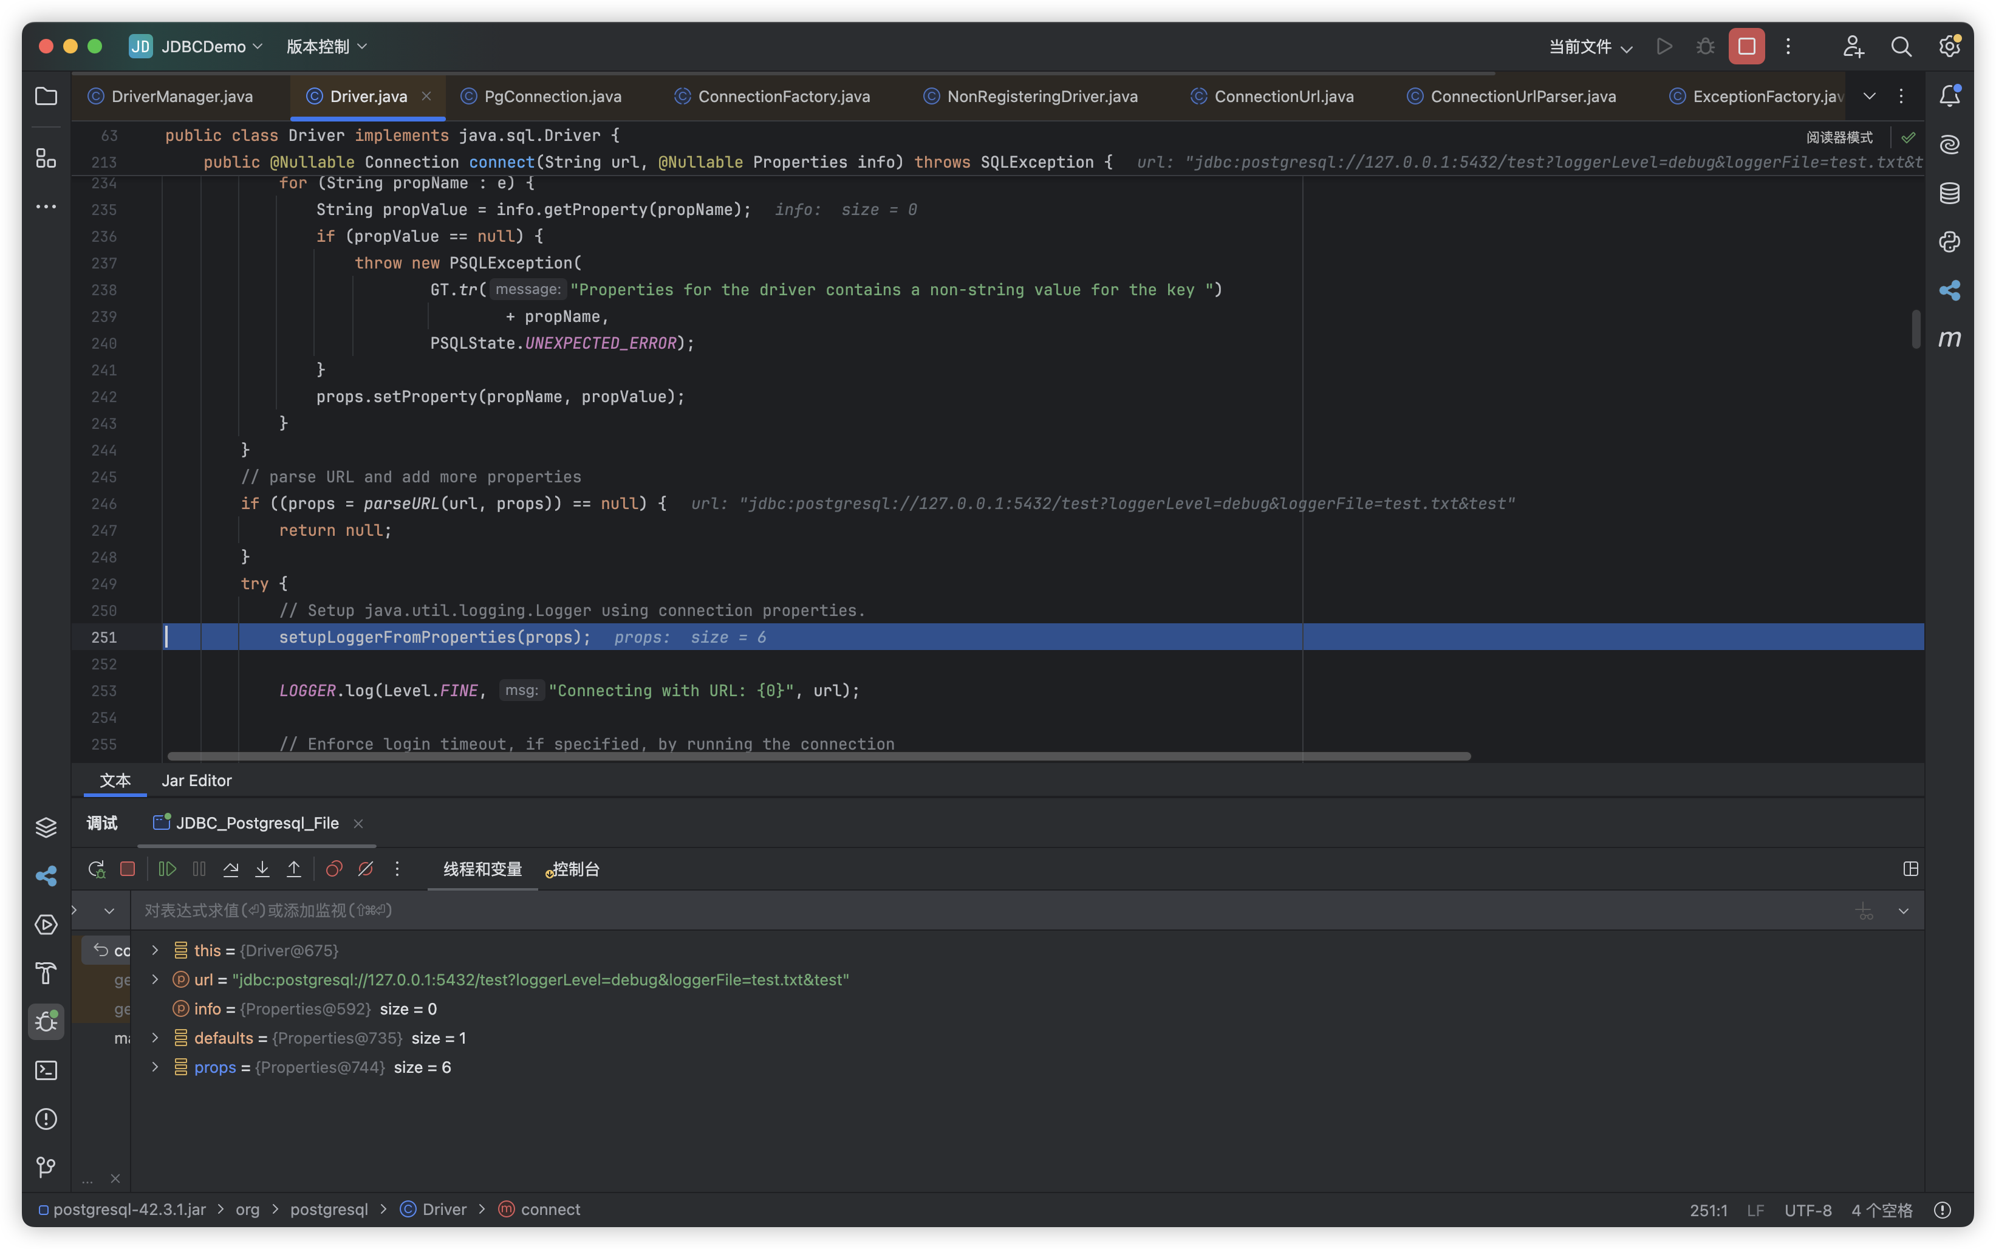Open the Database tool window

[1949, 193]
